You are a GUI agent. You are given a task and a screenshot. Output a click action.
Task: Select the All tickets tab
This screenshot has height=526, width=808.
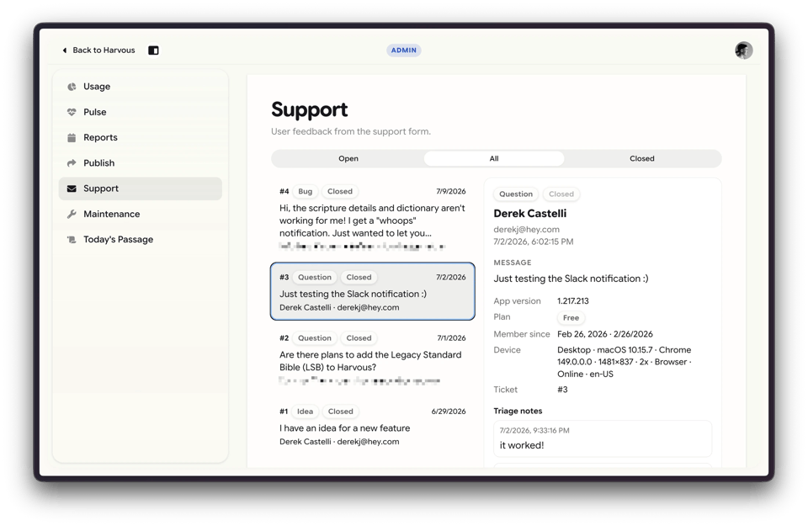[494, 159]
